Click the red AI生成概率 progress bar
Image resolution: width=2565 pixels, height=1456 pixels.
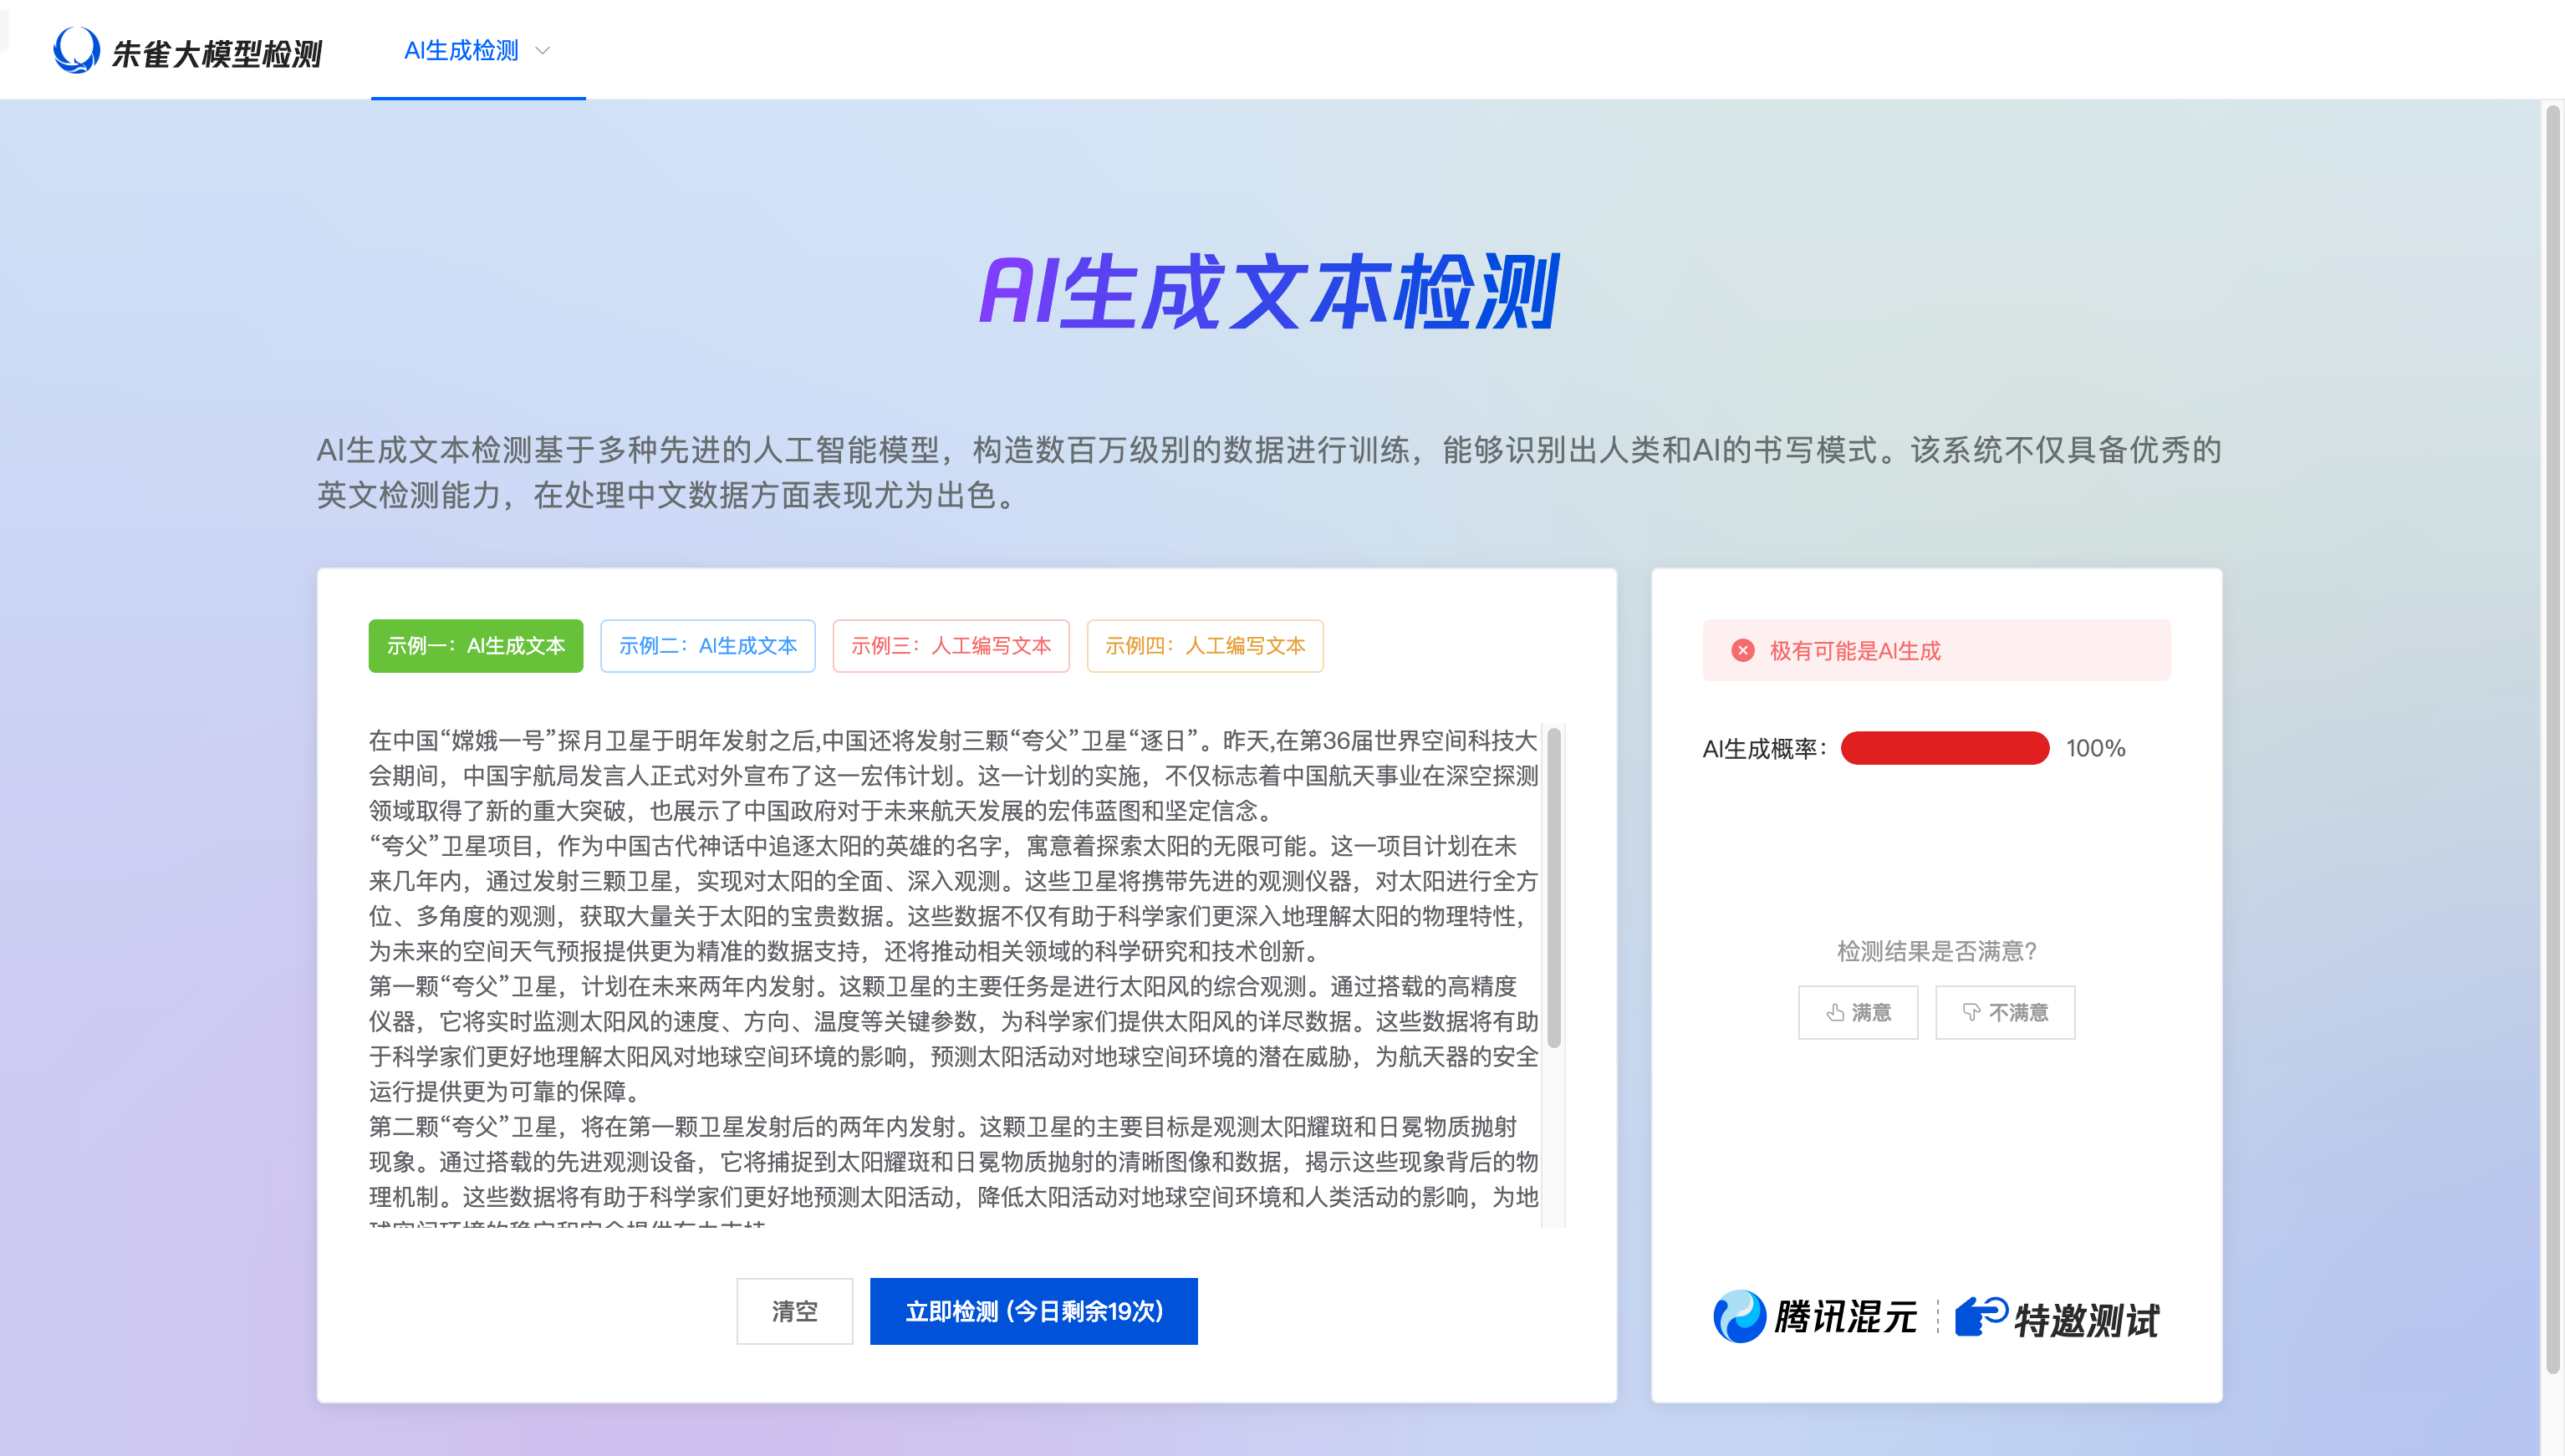click(x=1944, y=748)
